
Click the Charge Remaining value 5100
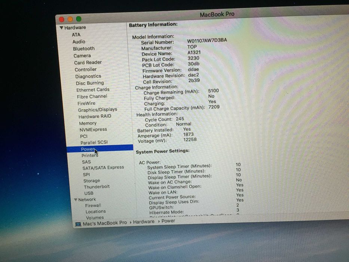point(214,91)
